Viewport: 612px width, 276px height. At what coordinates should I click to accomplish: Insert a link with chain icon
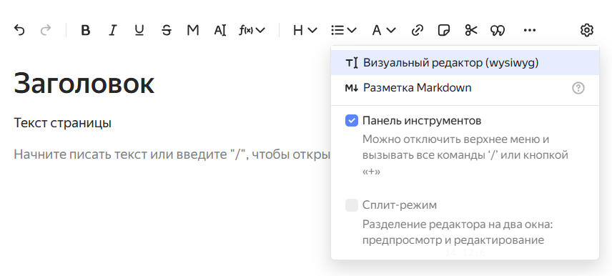click(418, 30)
